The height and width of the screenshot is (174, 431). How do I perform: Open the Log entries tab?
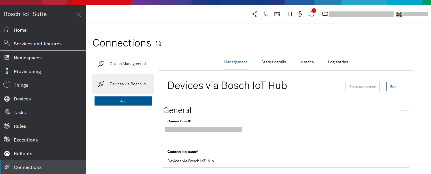pyautogui.click(x=338, y=62)
